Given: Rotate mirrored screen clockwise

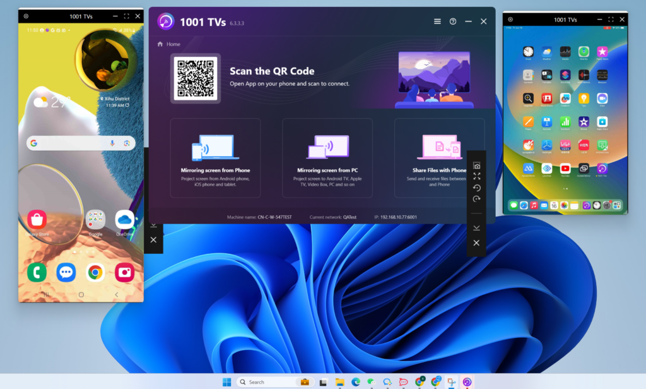Looking at the screenshot, I should [477, 199].
